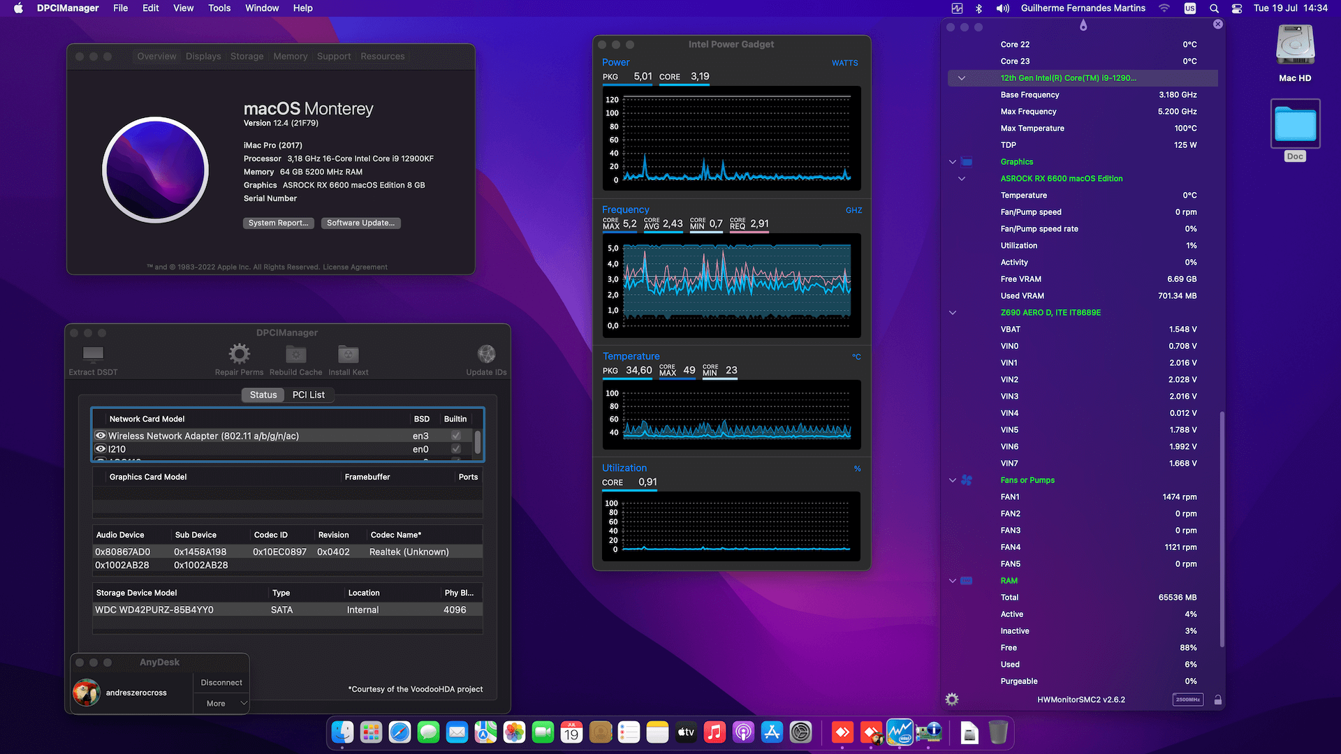This screenshot has height=754, width=1341.
Task: Collapse the Fans or Pumps section
Action: [x=952, y=480]
